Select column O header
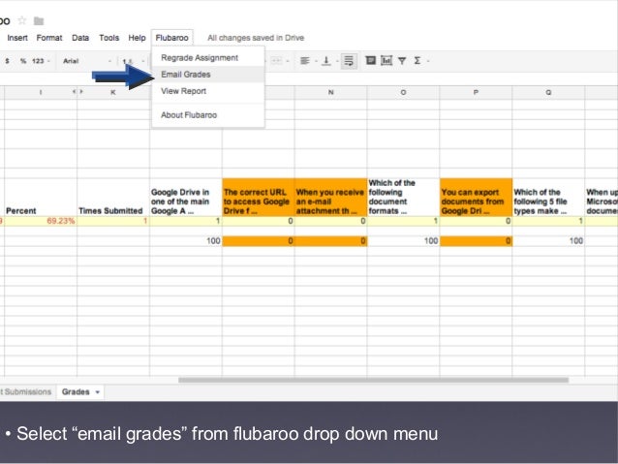This screenshot has height=464, width=618. coord(403,92)
